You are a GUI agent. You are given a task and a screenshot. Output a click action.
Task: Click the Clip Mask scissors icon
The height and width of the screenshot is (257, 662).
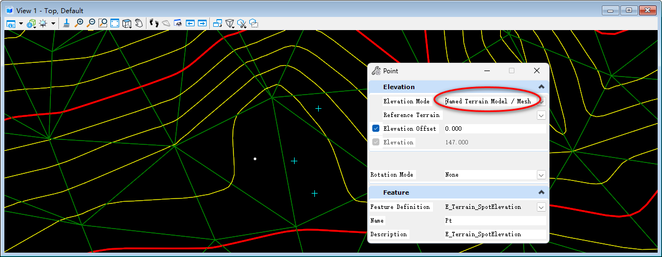242,24
